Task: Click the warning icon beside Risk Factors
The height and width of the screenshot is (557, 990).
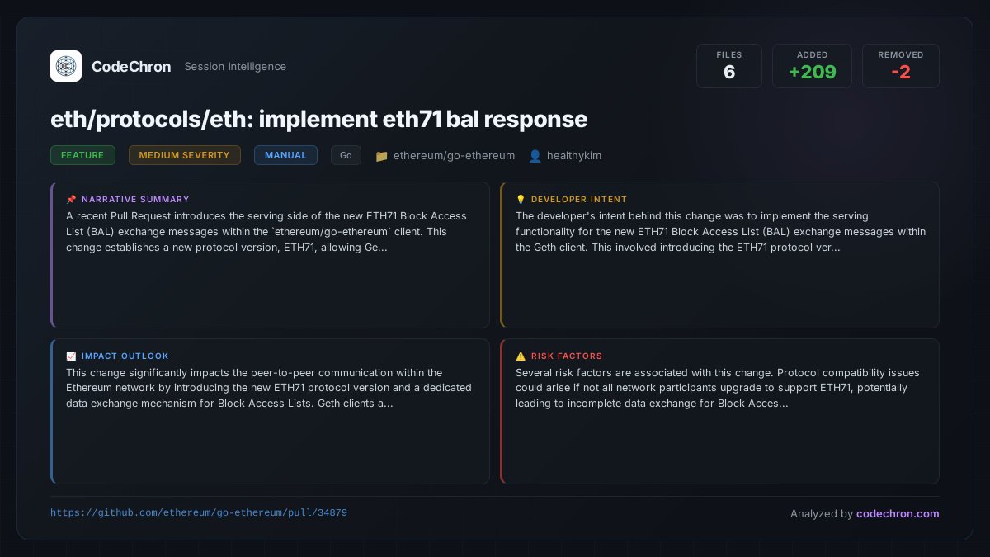Action: [x=521, y=356]
